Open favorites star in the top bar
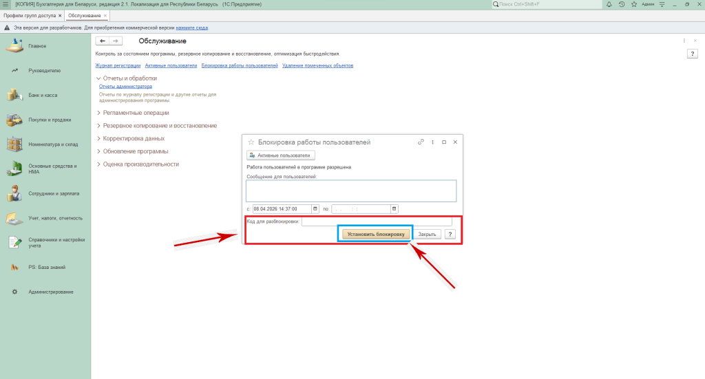705x379 pixels. pos(633,4)
